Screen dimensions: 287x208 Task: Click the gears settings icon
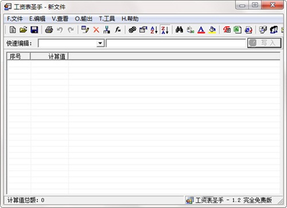pos(132,30)
